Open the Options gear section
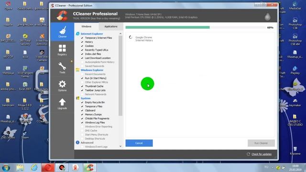This screenshot has height=172, width=306. [62, 86]
